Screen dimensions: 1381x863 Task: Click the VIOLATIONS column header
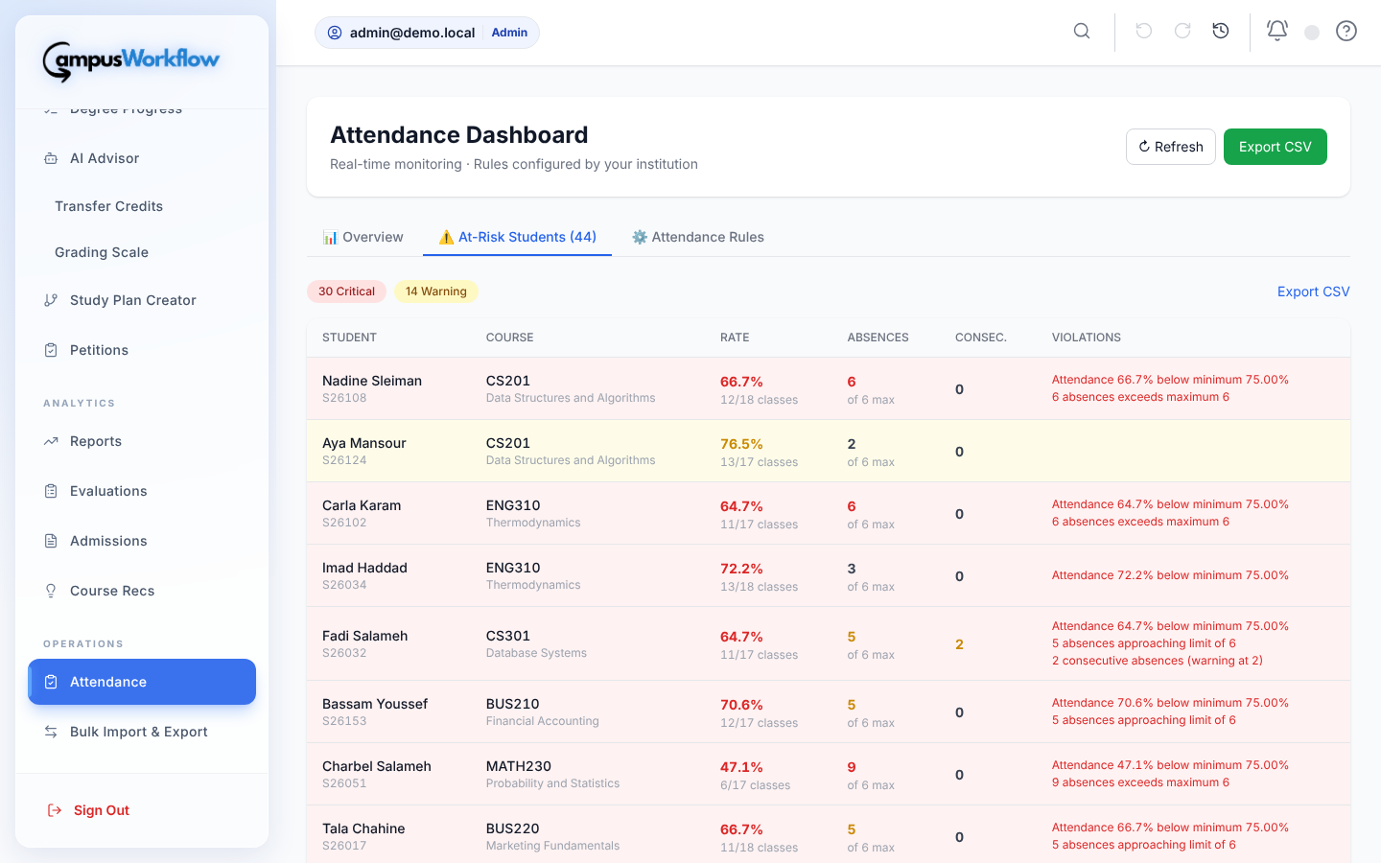1087,338
